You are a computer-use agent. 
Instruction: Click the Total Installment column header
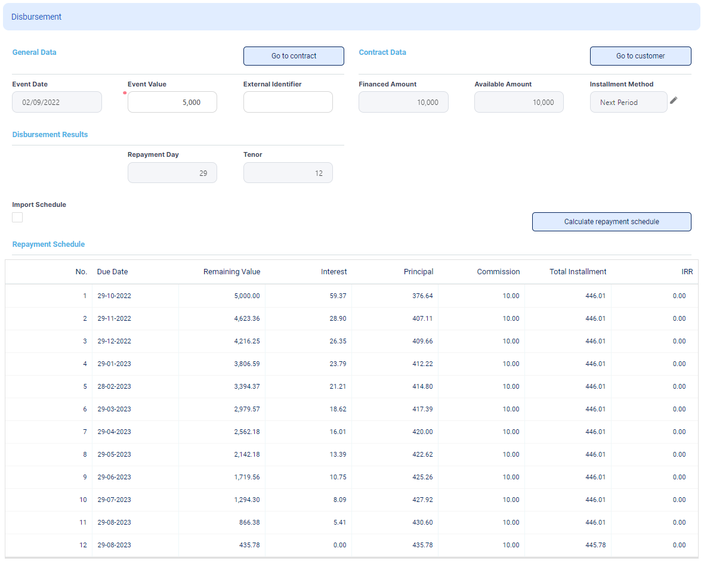(578, 272)
